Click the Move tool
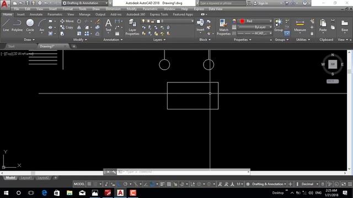353x198 pixels. (67, 21)
